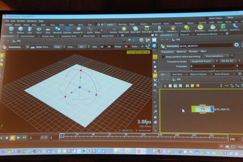Open the Windows menu
Screen dimensions: 243x162
point(32,21)
